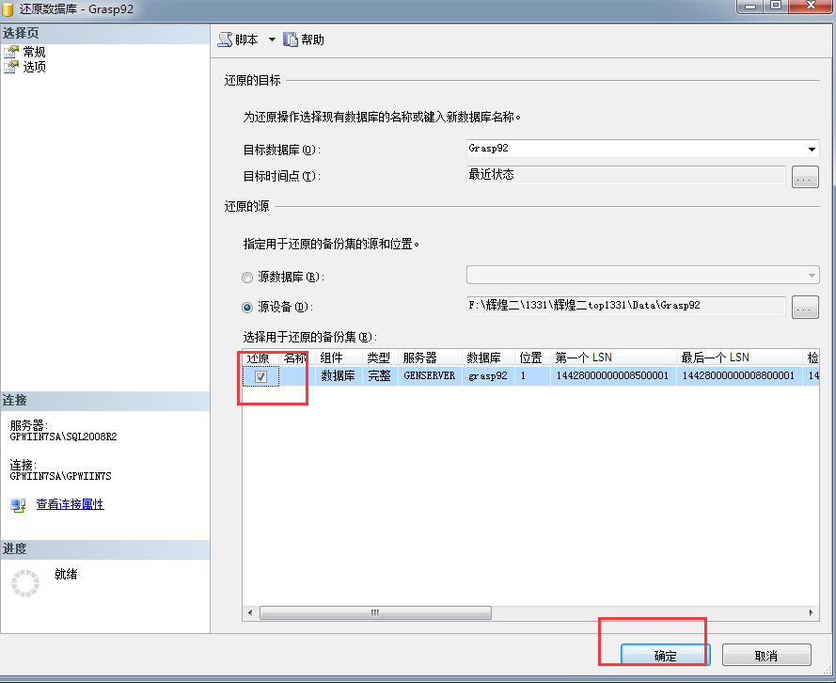Browse for 源设备 with ellipsis button
836x683 pixels.
(x=805, y=307)
